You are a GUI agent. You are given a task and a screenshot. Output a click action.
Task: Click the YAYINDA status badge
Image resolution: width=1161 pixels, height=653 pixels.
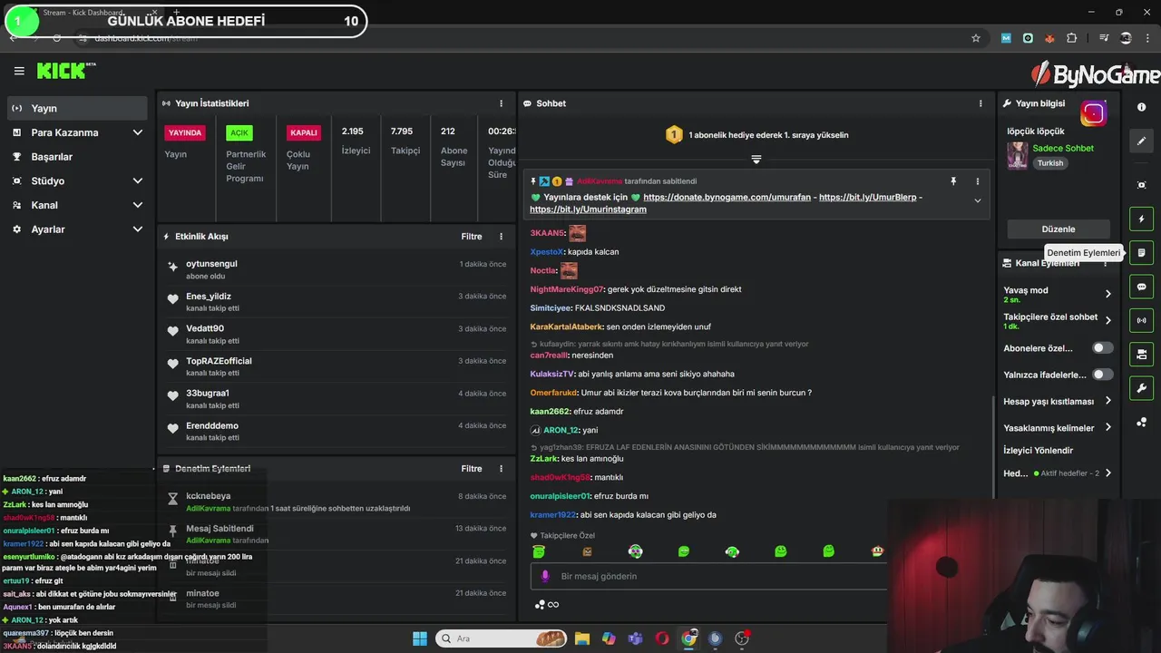click(x=185, y=132)
